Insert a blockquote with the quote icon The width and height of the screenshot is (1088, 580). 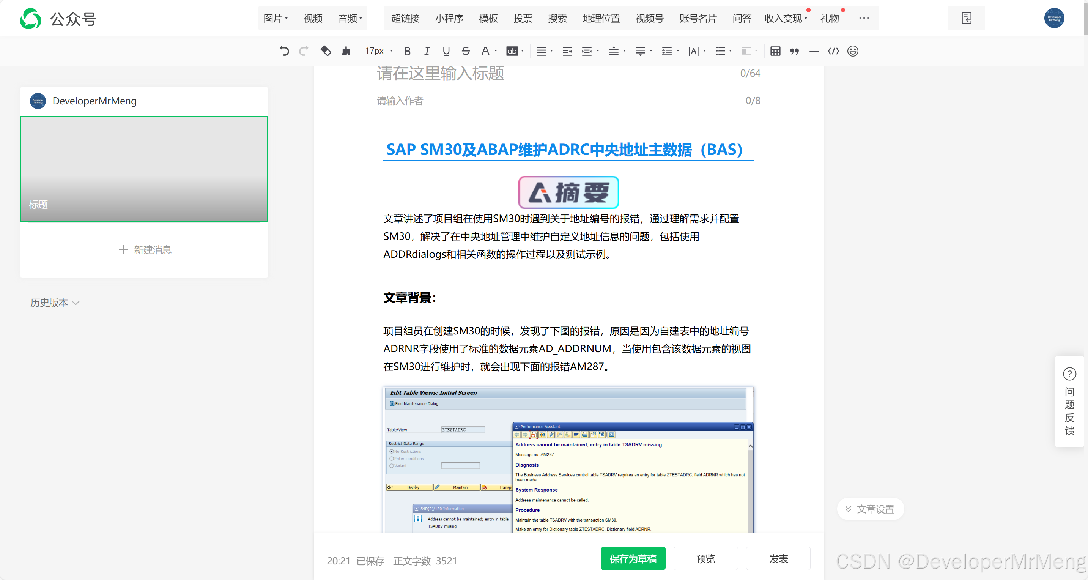(x=794, y=51)
